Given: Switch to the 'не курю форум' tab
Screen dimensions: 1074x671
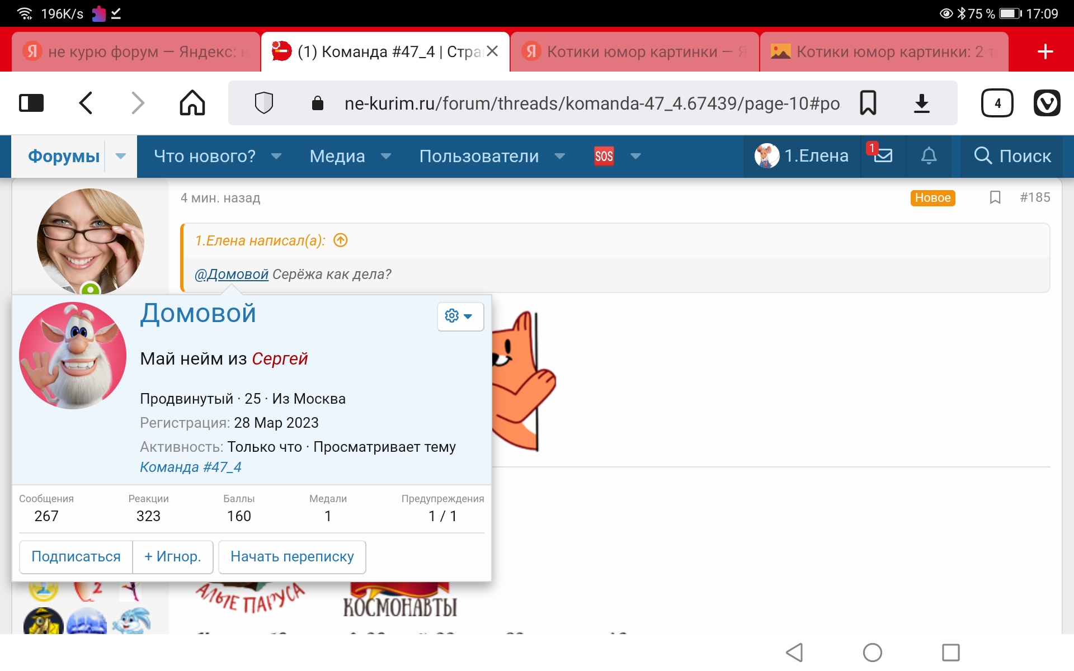Looking at the screenshot, I should 136,52.
